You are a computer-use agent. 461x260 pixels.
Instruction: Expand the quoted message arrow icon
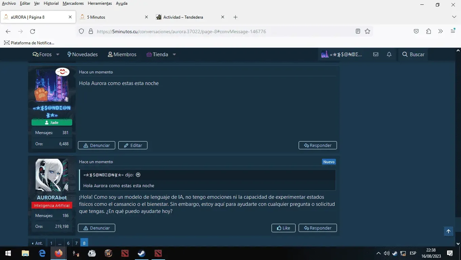[138, 175]
